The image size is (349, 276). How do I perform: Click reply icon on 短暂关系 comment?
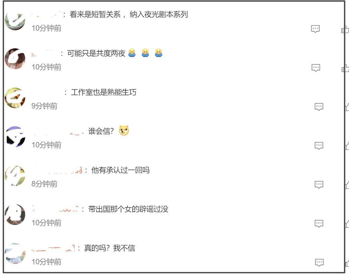[x=315, y=29]
